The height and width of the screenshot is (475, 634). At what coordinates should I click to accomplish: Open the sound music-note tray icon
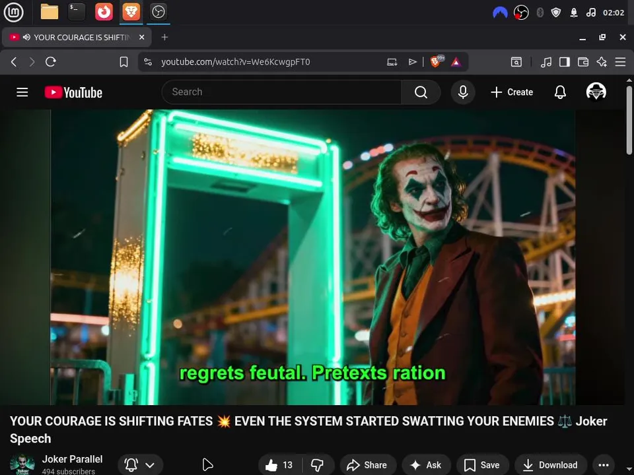coord(590,13)
